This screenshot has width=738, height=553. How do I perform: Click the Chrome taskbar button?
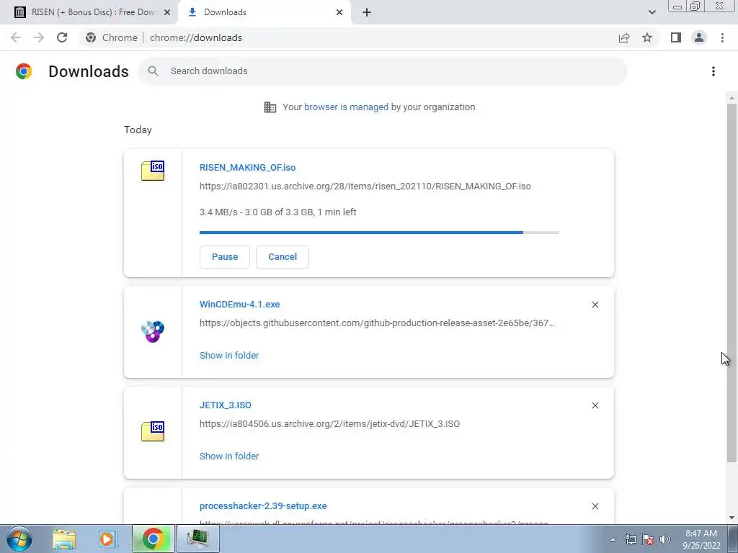153,539
